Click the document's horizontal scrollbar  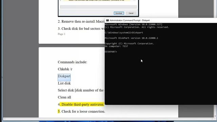[x=108, y=119]
